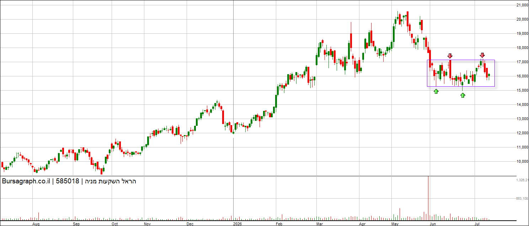This screenshot has width=529, height=226.
Task: Click the Oct label on time axis
Action: coord(114,224)
